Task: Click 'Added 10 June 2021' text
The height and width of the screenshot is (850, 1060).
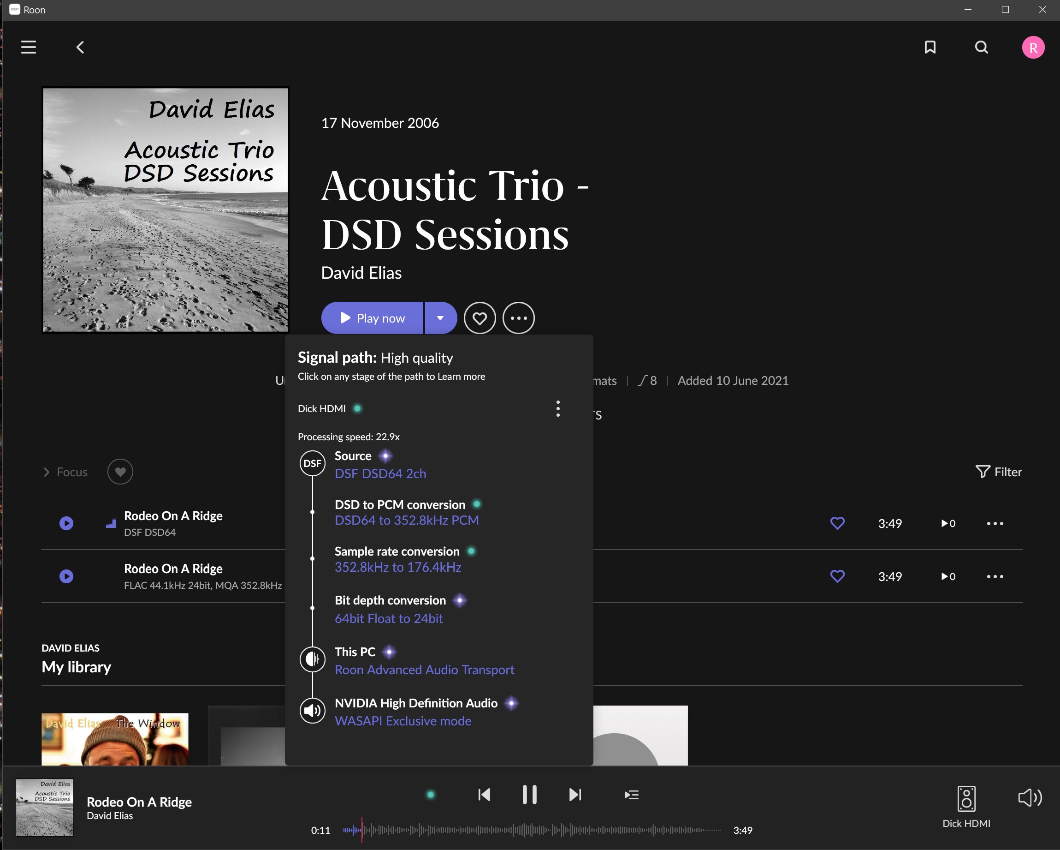Action: point(733,380)
